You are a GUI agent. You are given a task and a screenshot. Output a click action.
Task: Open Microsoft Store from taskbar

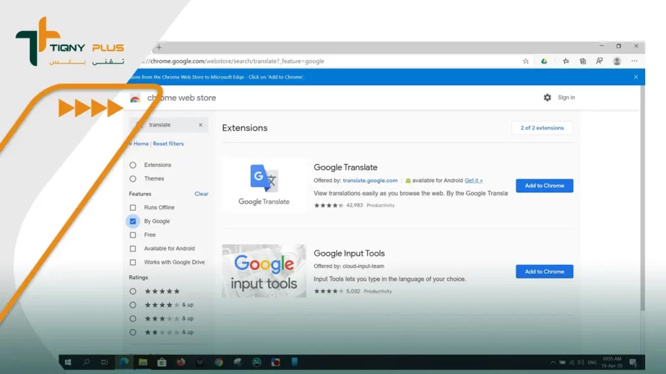(x=162, y=362)
